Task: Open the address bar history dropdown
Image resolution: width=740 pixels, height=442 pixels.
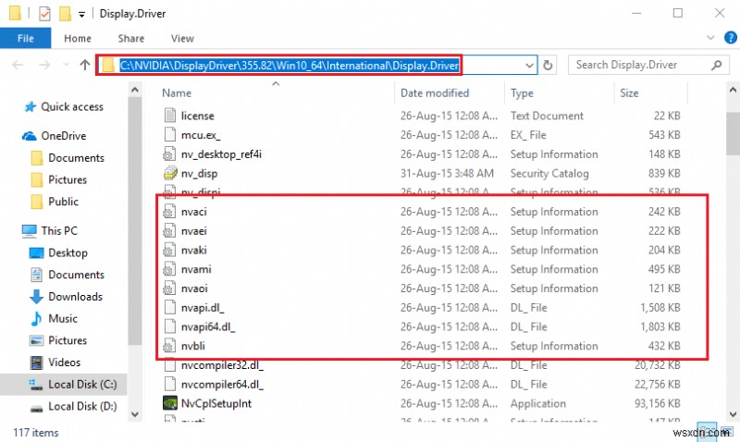Action: [529, 65]
